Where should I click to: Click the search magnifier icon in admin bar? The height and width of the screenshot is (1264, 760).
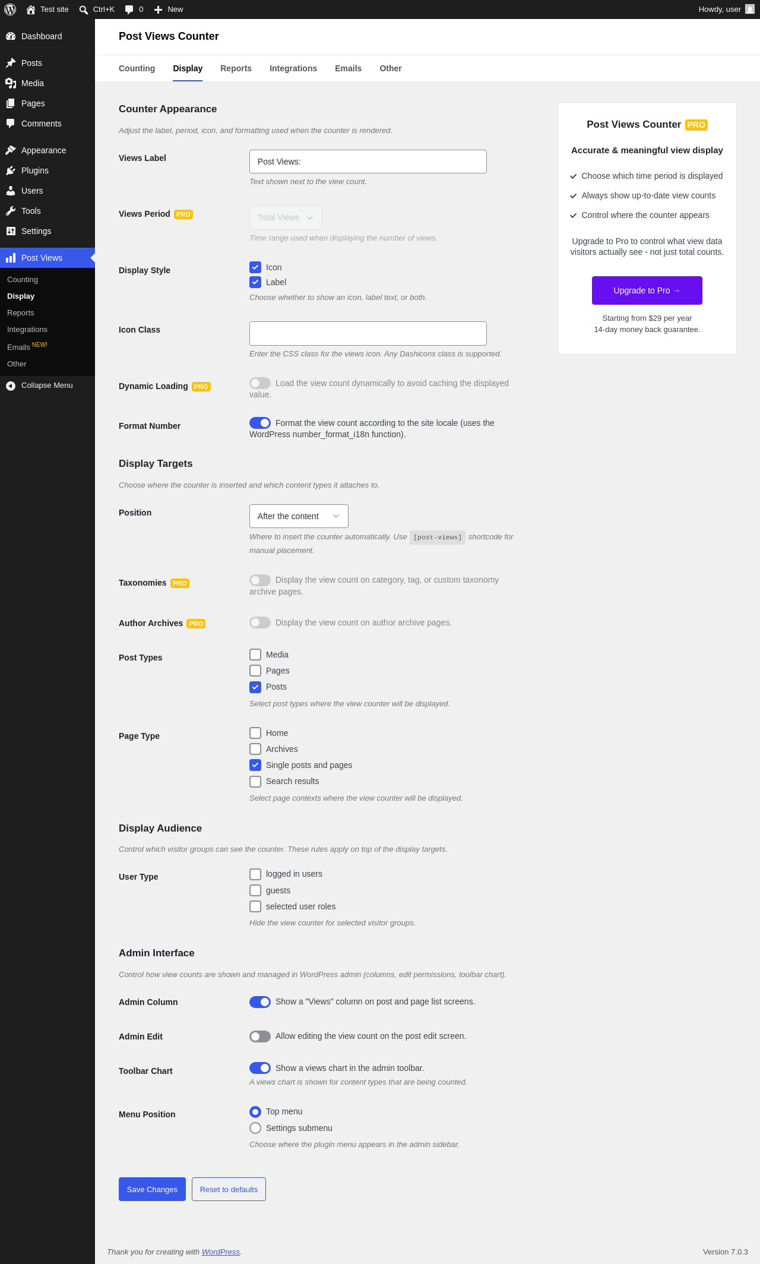pyautogui.click(x=84, y=10)
